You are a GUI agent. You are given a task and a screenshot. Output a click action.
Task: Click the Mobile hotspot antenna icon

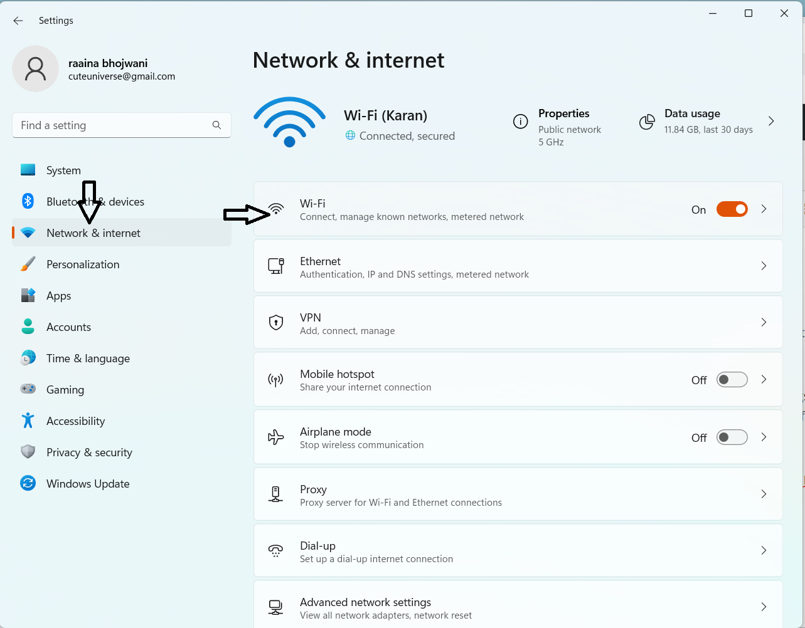click(276, 380)
